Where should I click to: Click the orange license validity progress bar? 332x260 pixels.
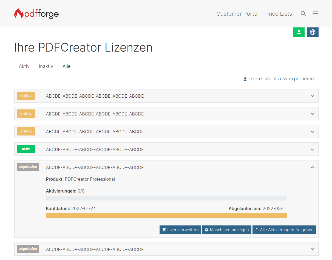166,216
